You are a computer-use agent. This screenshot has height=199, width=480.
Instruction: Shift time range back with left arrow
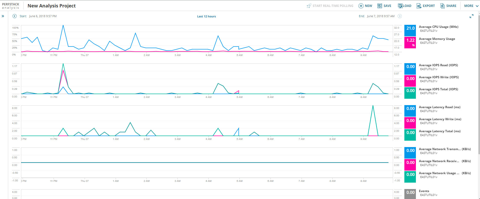point(15,16)
